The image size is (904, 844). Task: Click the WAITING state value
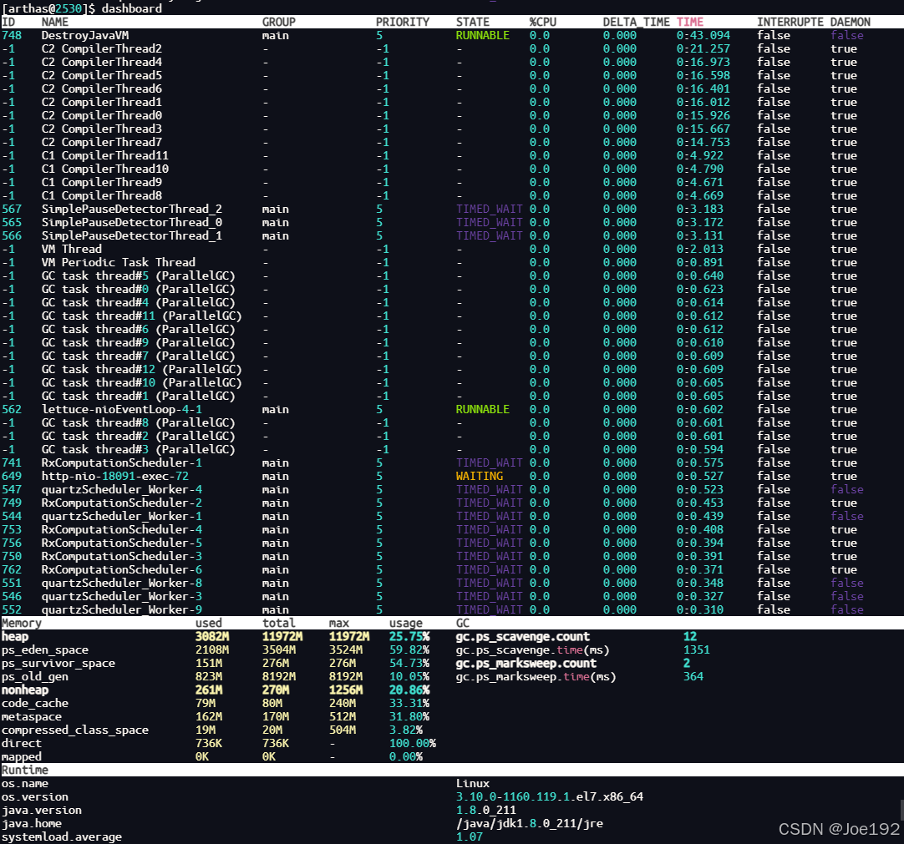[x=479, y=477]
